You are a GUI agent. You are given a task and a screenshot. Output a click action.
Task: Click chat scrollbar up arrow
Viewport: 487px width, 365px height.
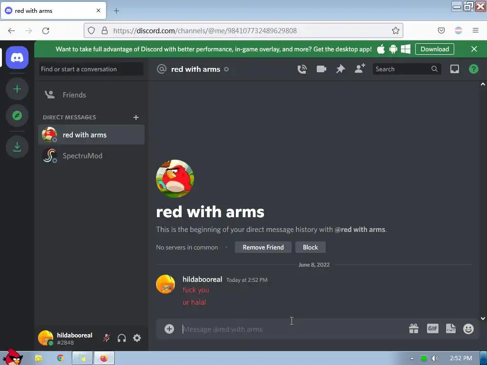click(483, 84)
